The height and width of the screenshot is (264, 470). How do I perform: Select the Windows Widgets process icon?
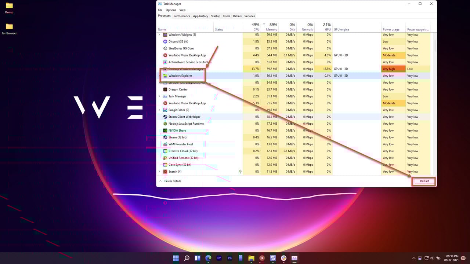click(165, 35)
